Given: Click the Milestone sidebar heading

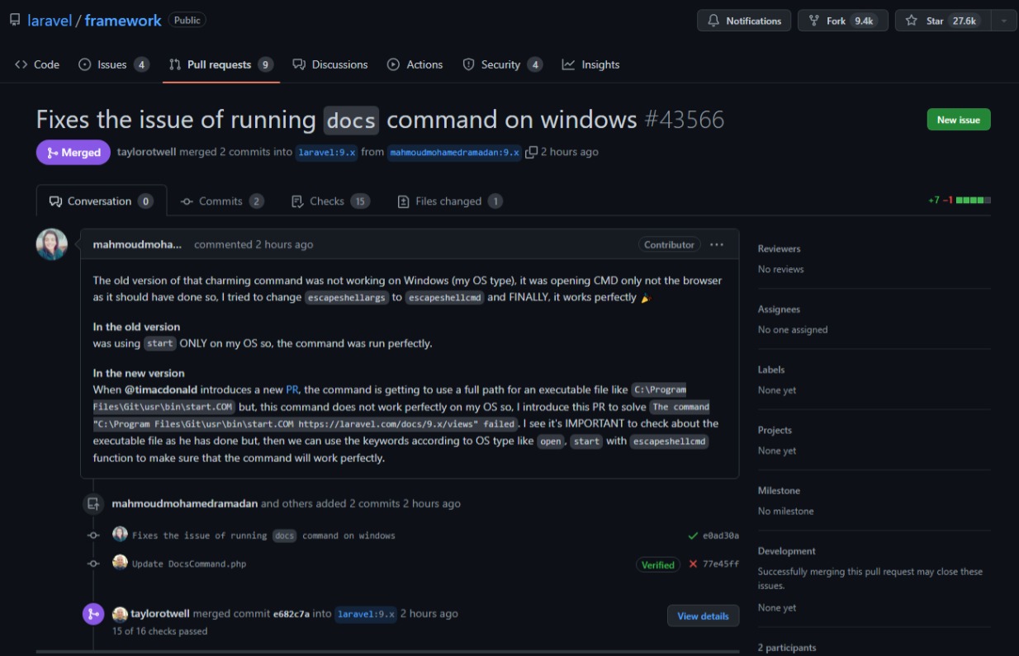Looking at the screenshot, I should click(x=777, y=490).
